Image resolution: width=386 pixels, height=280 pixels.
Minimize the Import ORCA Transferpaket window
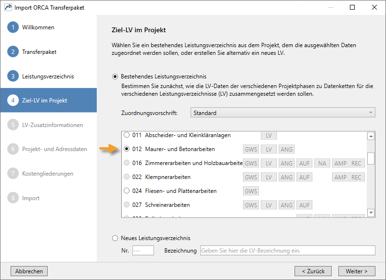331,7
